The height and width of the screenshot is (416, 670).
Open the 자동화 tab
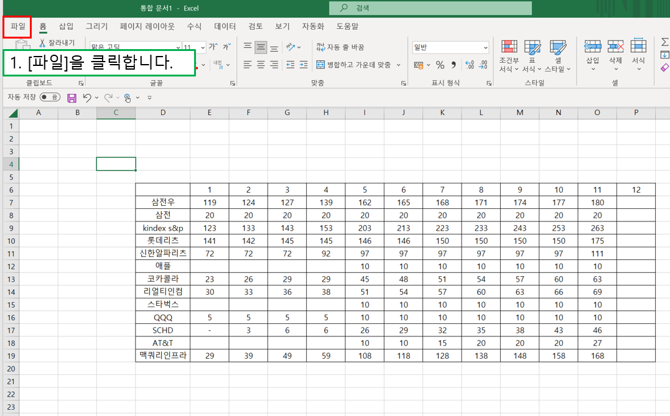pos(313,27)
